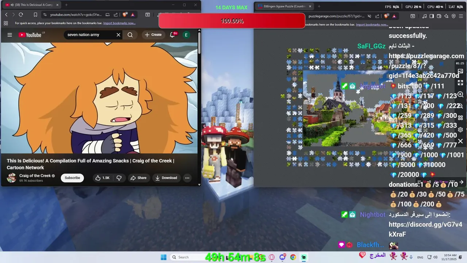467x263 pixels.
Task: Open the playlist music-note icon in puzzle window
Action: tap(424, 16)
